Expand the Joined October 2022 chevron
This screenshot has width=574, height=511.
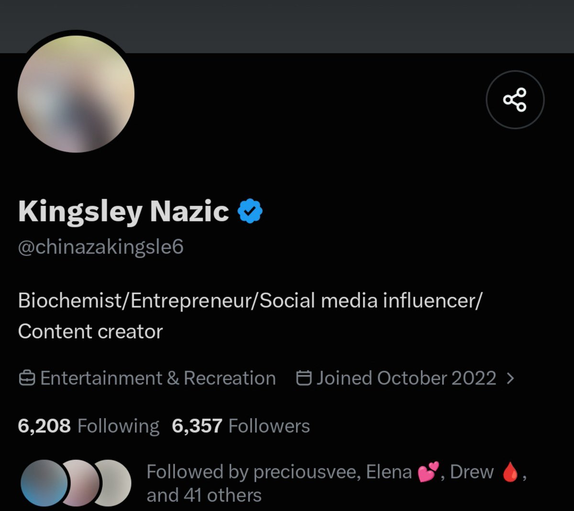pos(510,378)
